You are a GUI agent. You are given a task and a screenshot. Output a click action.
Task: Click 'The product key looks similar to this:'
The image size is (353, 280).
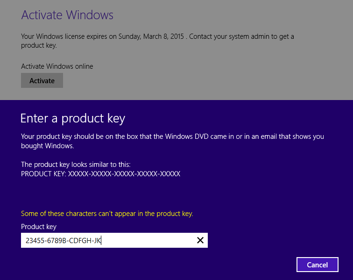[76, 165]
